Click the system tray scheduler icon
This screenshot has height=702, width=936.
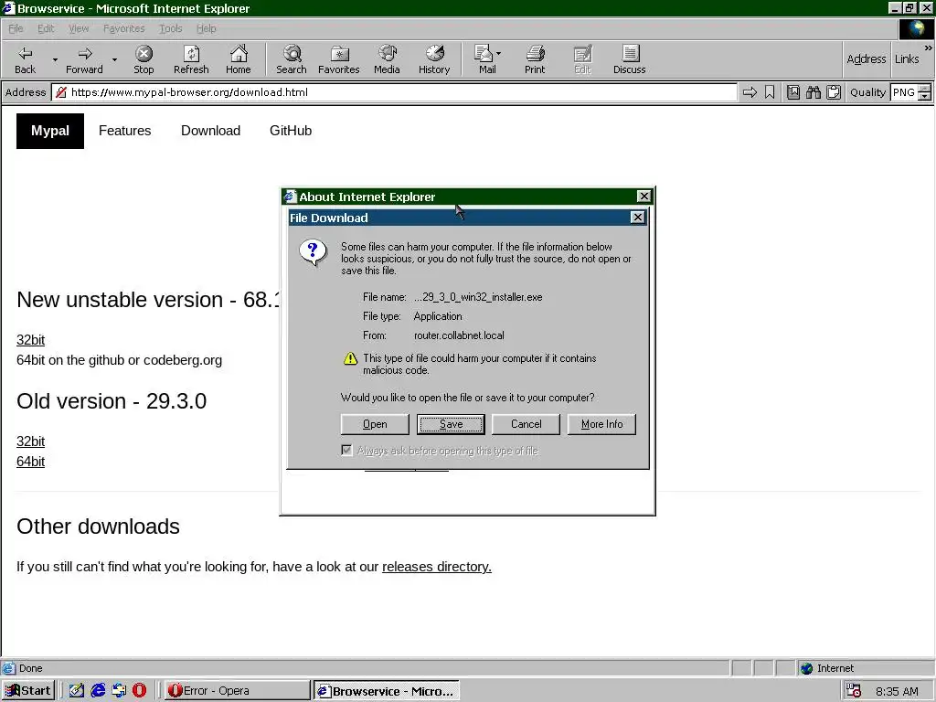click(854, 691)
